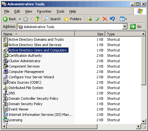This screenshot has height=131, width=148.
Task: Open the Tools menu
Action: pos(60,11)
